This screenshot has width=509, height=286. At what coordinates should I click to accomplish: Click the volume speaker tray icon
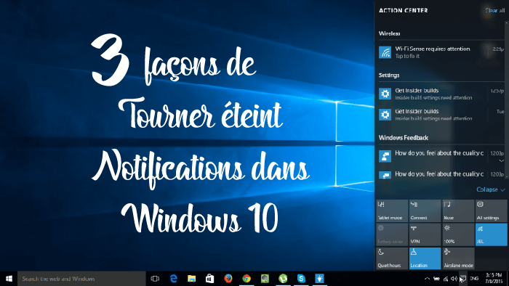[x=454, y=279]
